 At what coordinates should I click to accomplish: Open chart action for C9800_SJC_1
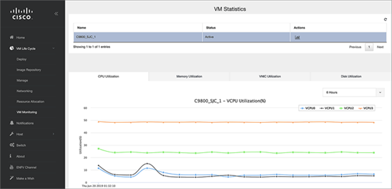tap(297, 37)
